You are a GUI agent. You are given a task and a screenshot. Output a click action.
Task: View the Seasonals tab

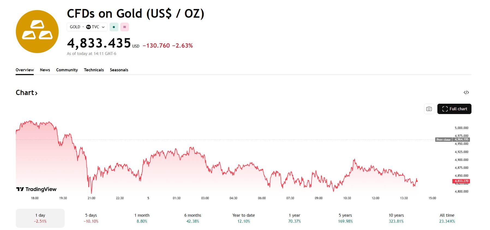point(119,70)
